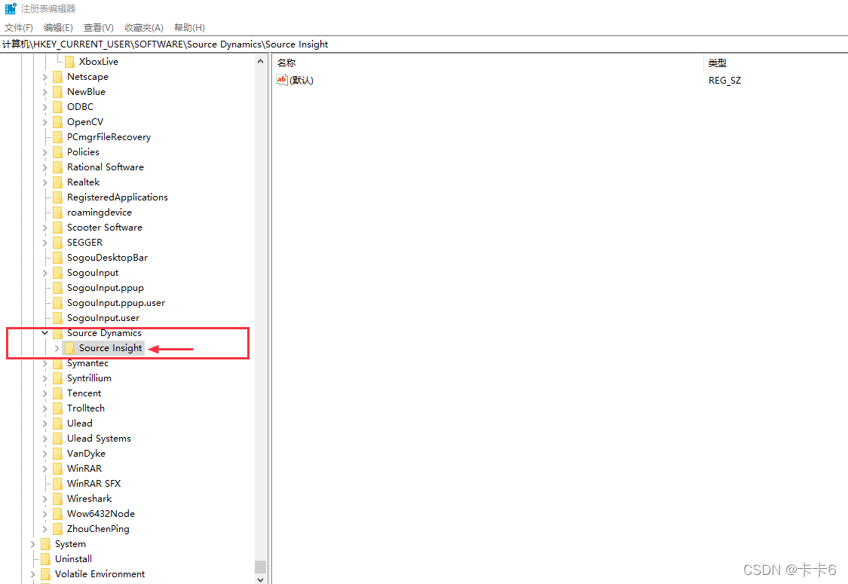Open the 帮助(H) menu
This screenshot has height=584, width=848.
tap(189, 28)
